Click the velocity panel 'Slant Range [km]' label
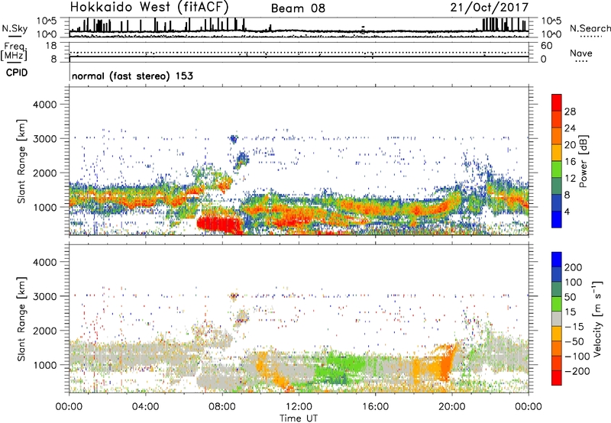 (x=21, y=319)
